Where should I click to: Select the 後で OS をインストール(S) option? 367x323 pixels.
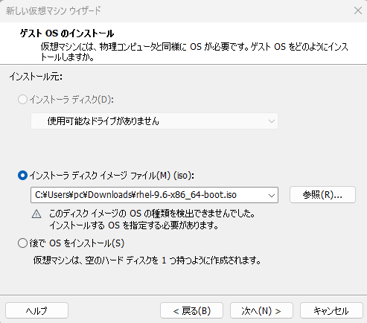[x=22, y=243]
